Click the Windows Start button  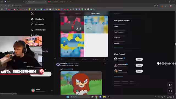(x=68, y=97)
